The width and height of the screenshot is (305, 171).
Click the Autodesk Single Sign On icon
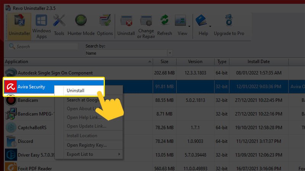click(x=11, y=72)
